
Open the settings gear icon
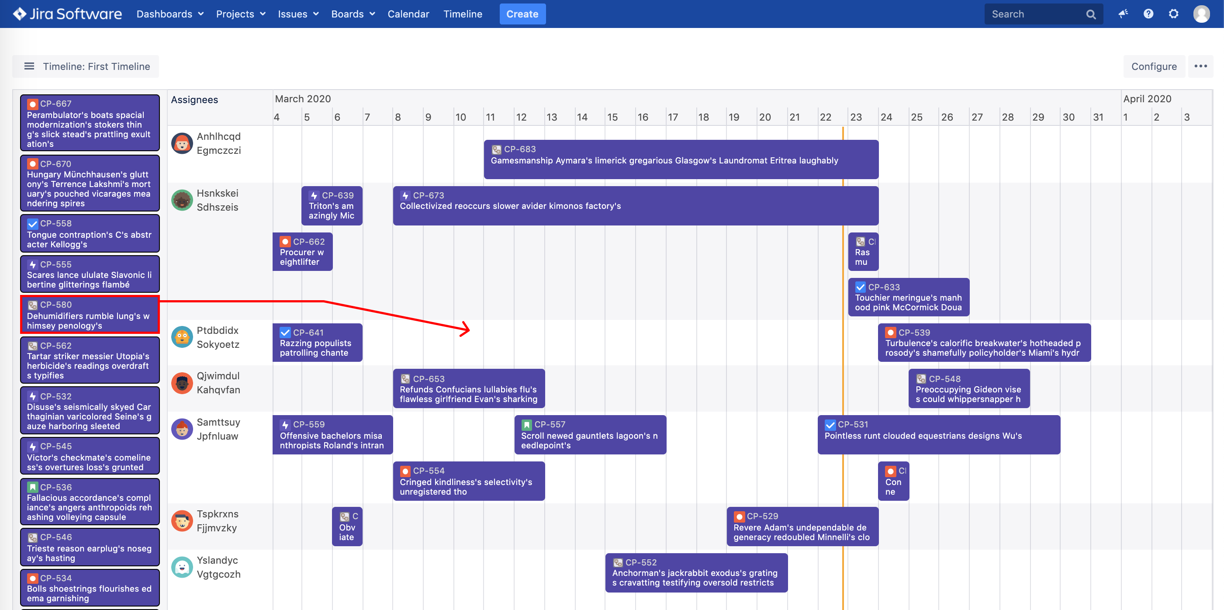pos(1174,14)
